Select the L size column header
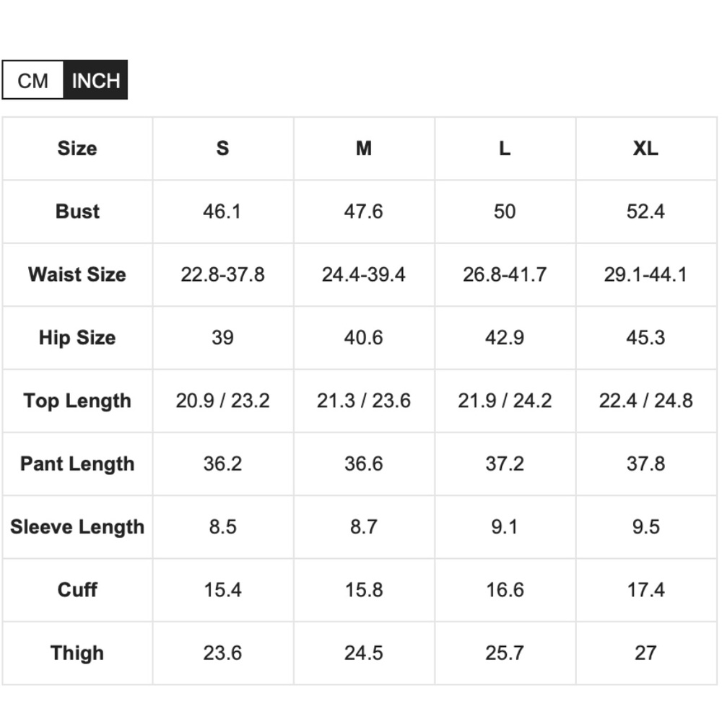 click(505, 149)
